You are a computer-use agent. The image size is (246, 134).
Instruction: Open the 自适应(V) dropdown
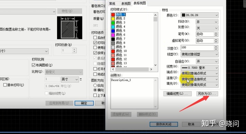(x=207, y=61)
